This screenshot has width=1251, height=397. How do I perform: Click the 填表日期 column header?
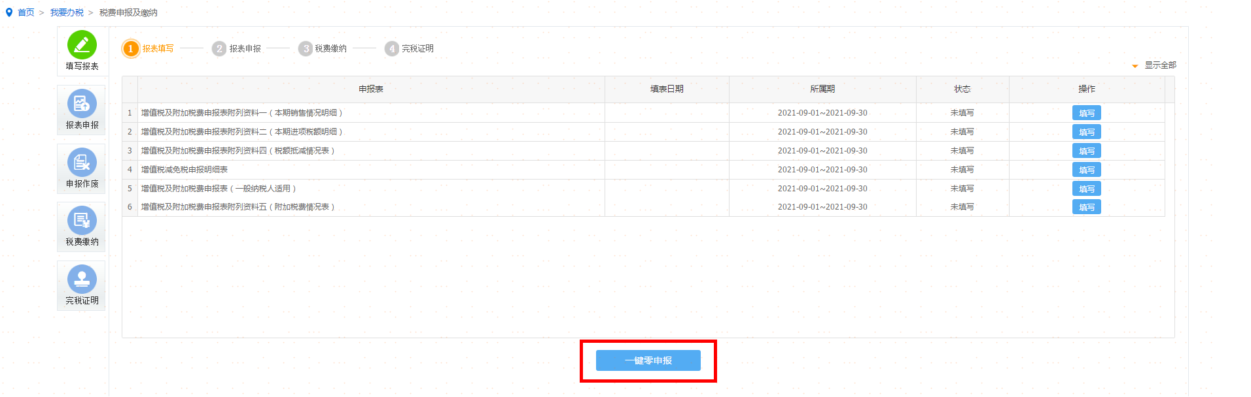point(667,89)
